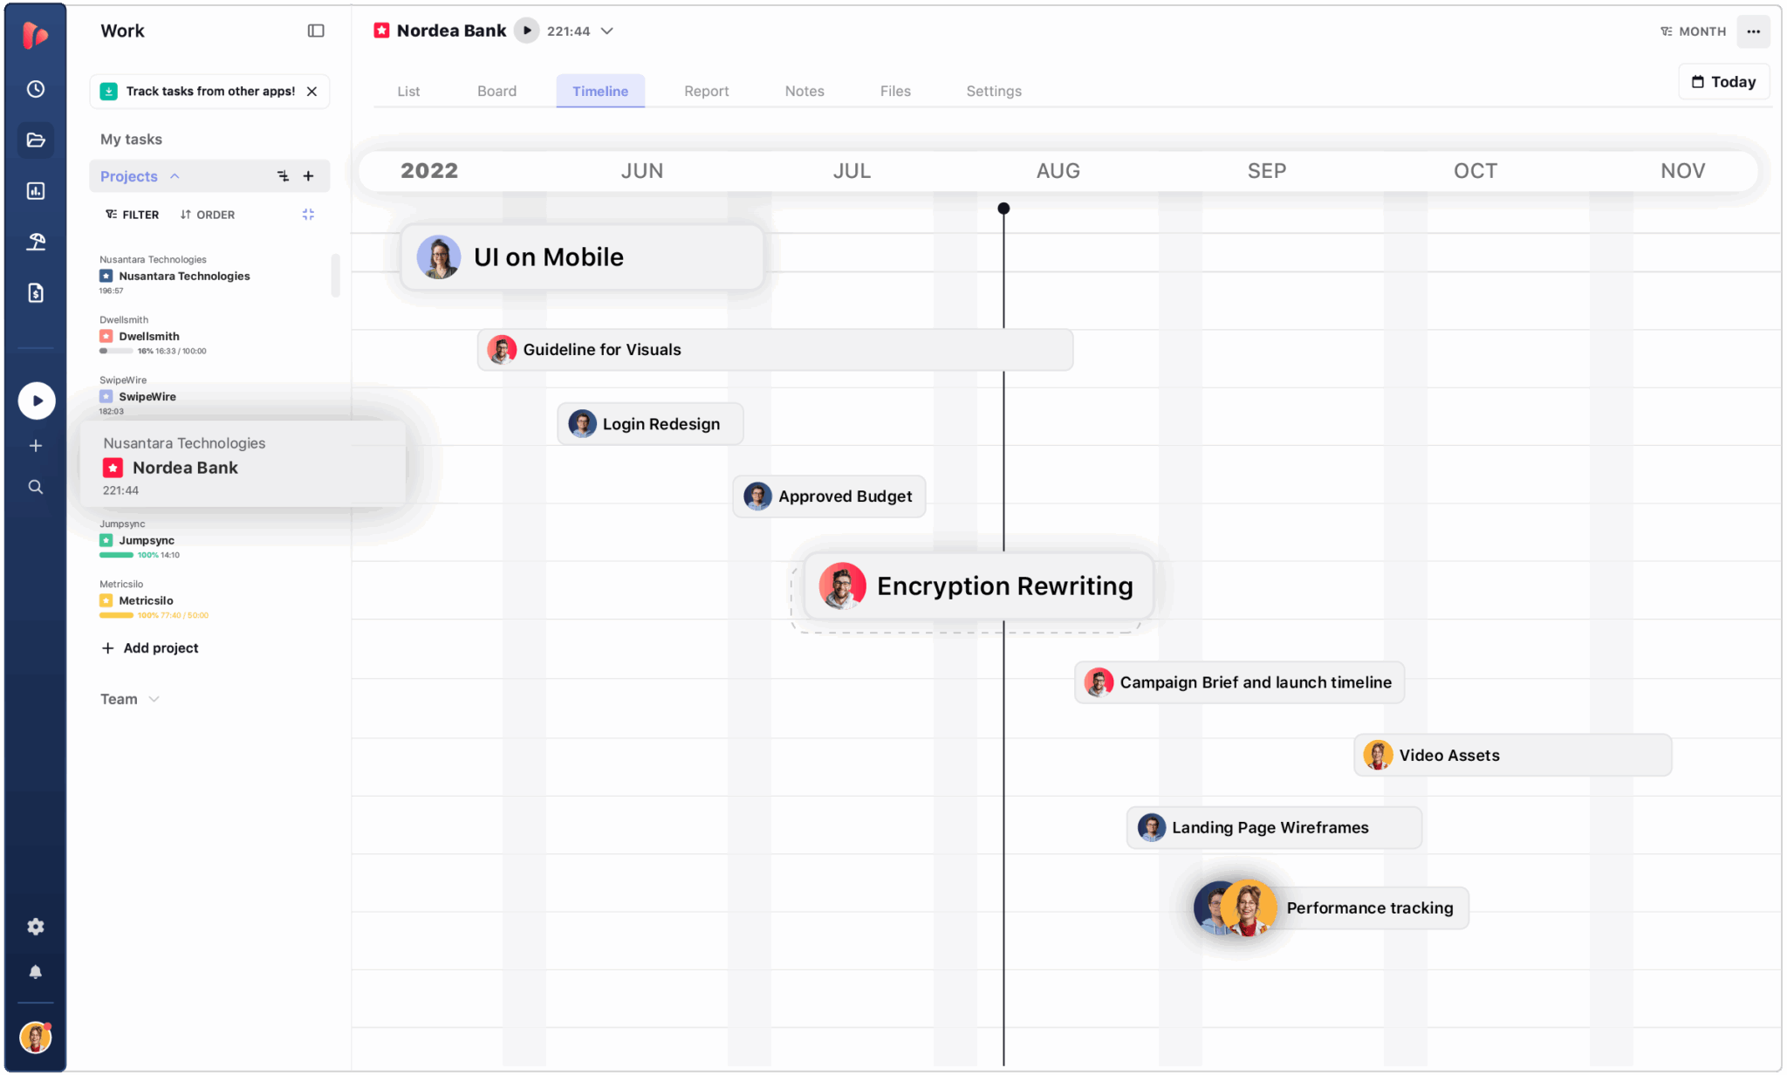Select the projects folder icon in sidebar
Screen dimensions: 1787x1075
(x=36, y=140)
